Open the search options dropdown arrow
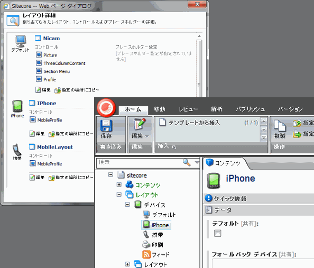This screenshot has width=314, height=268. click(197, 162)
